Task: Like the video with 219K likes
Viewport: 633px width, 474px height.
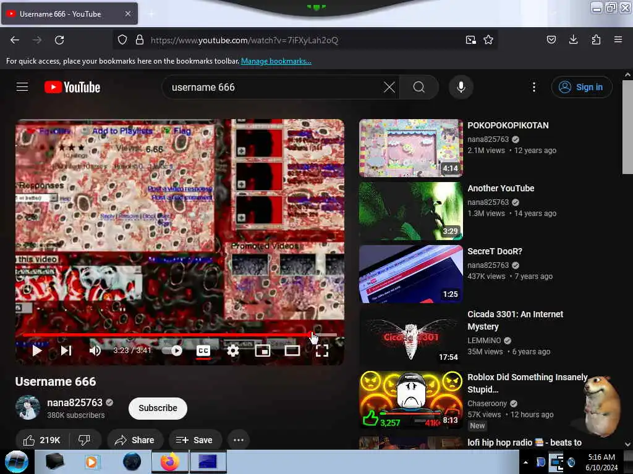Action: tap(42, 440)
